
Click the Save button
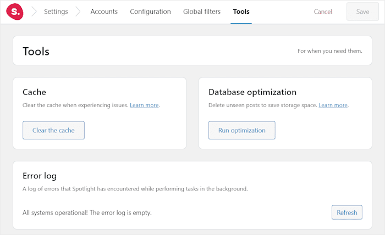point(362,12)
